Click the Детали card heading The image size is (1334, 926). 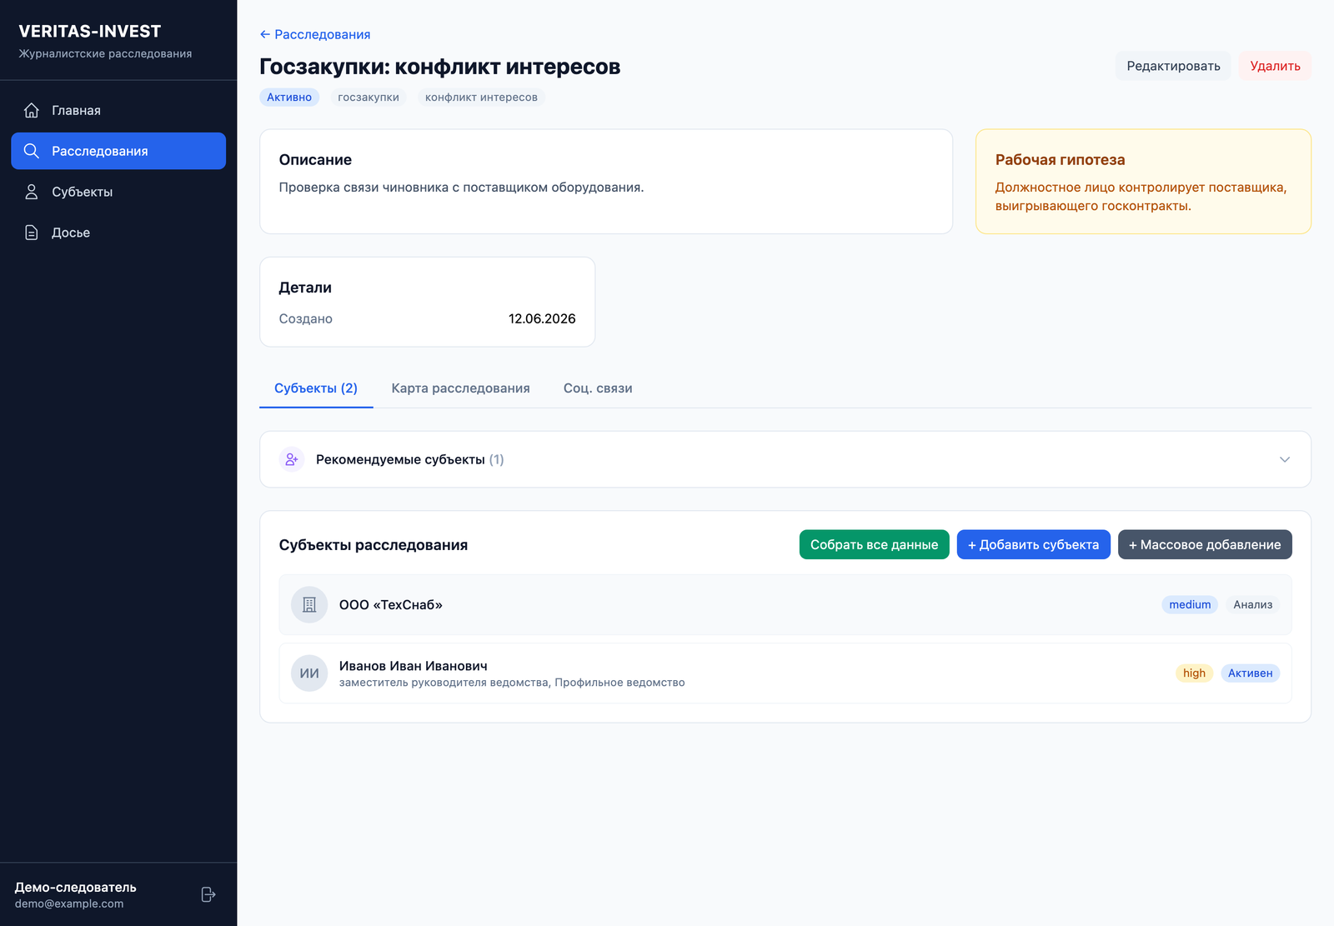(x=305, y=288)
